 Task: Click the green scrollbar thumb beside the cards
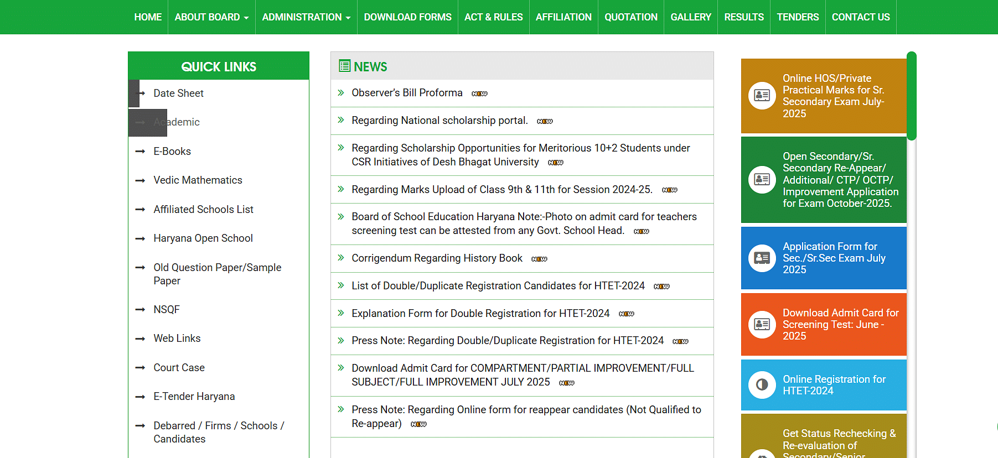pyautogui.click(x=912, y=96)
